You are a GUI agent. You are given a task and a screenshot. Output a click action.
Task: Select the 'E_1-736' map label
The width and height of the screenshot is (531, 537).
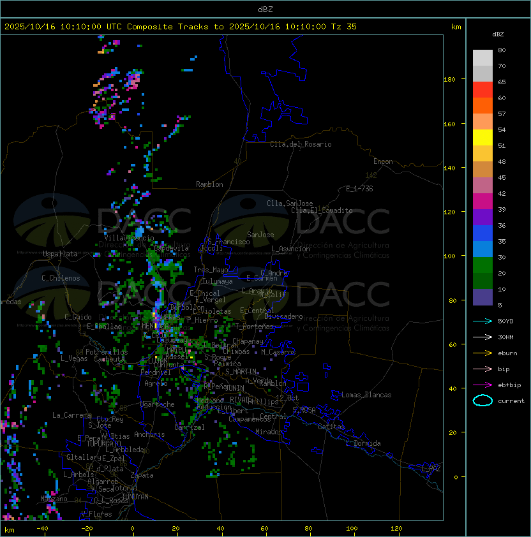click(359, 189)
